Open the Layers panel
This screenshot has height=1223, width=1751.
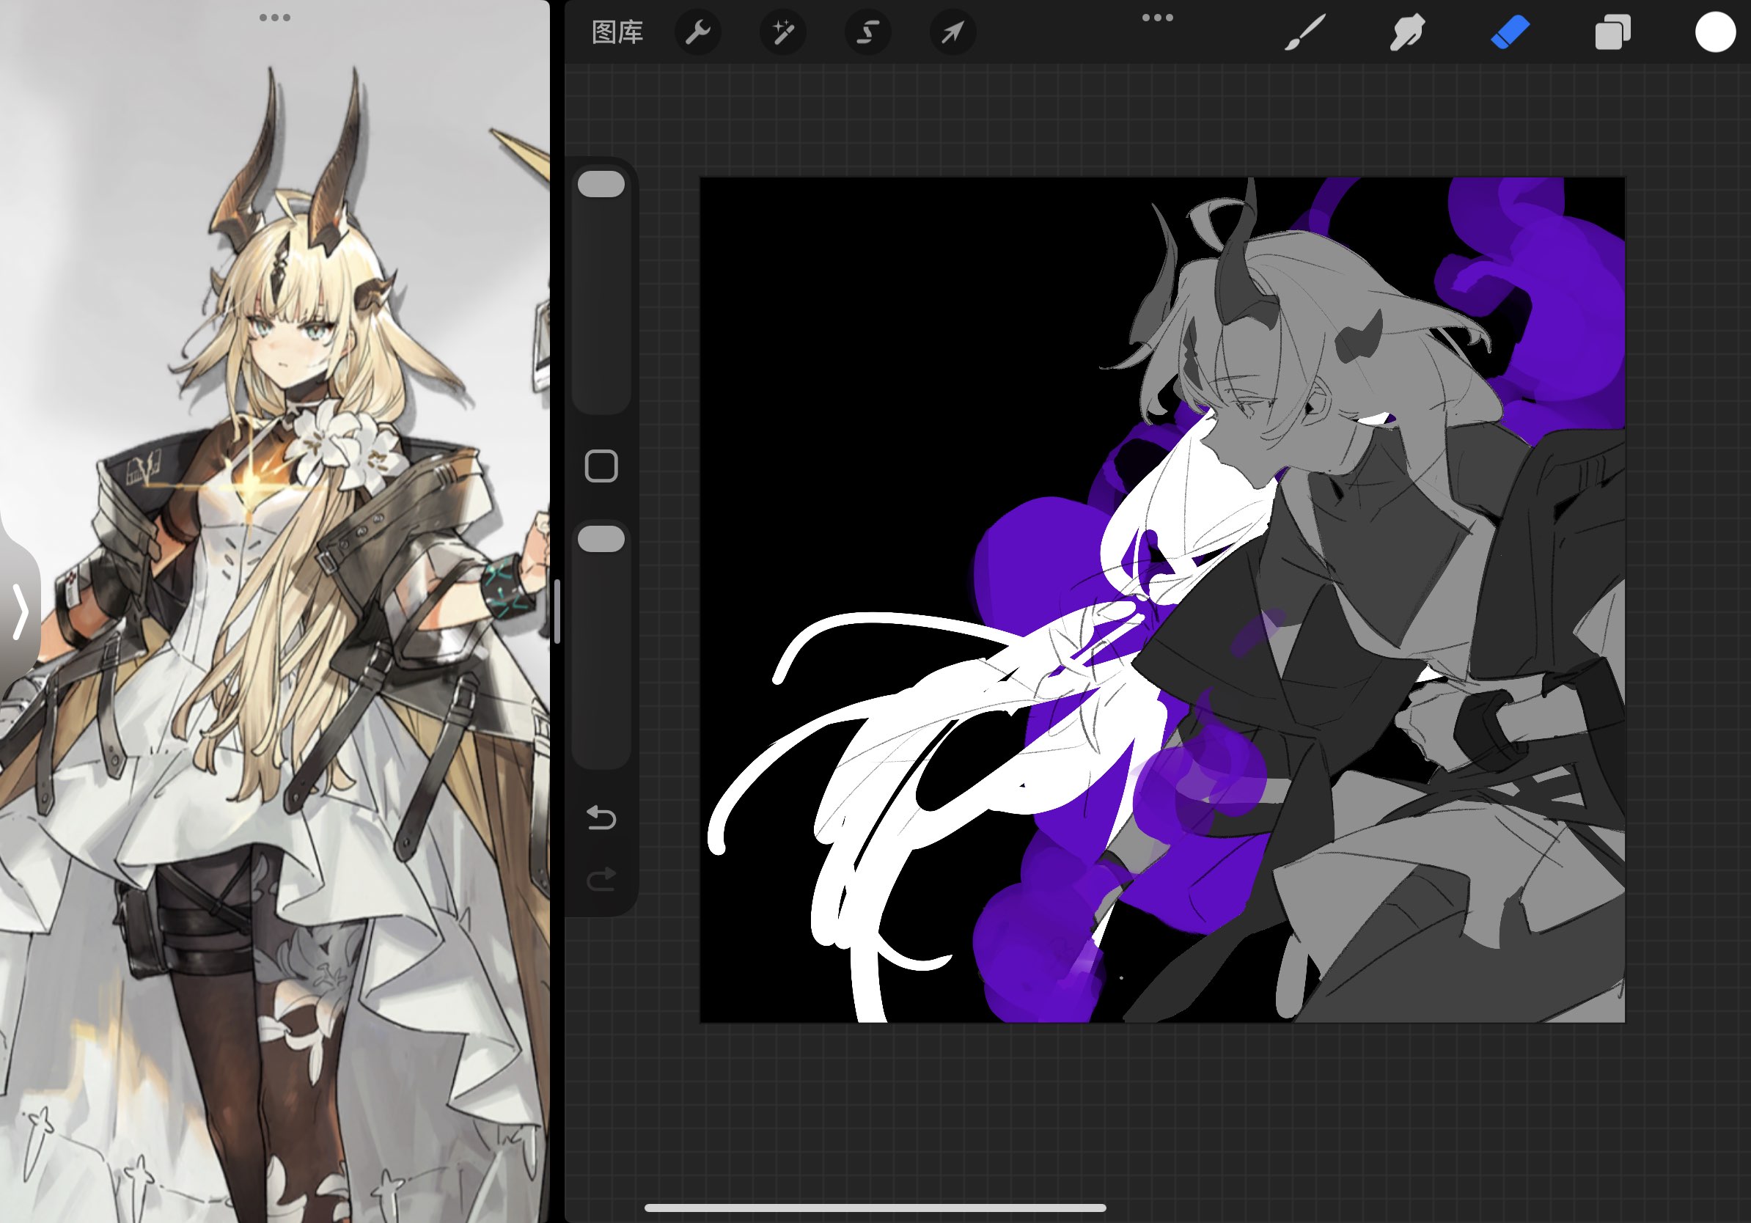pyautogui.click(x=1612, y=33)
